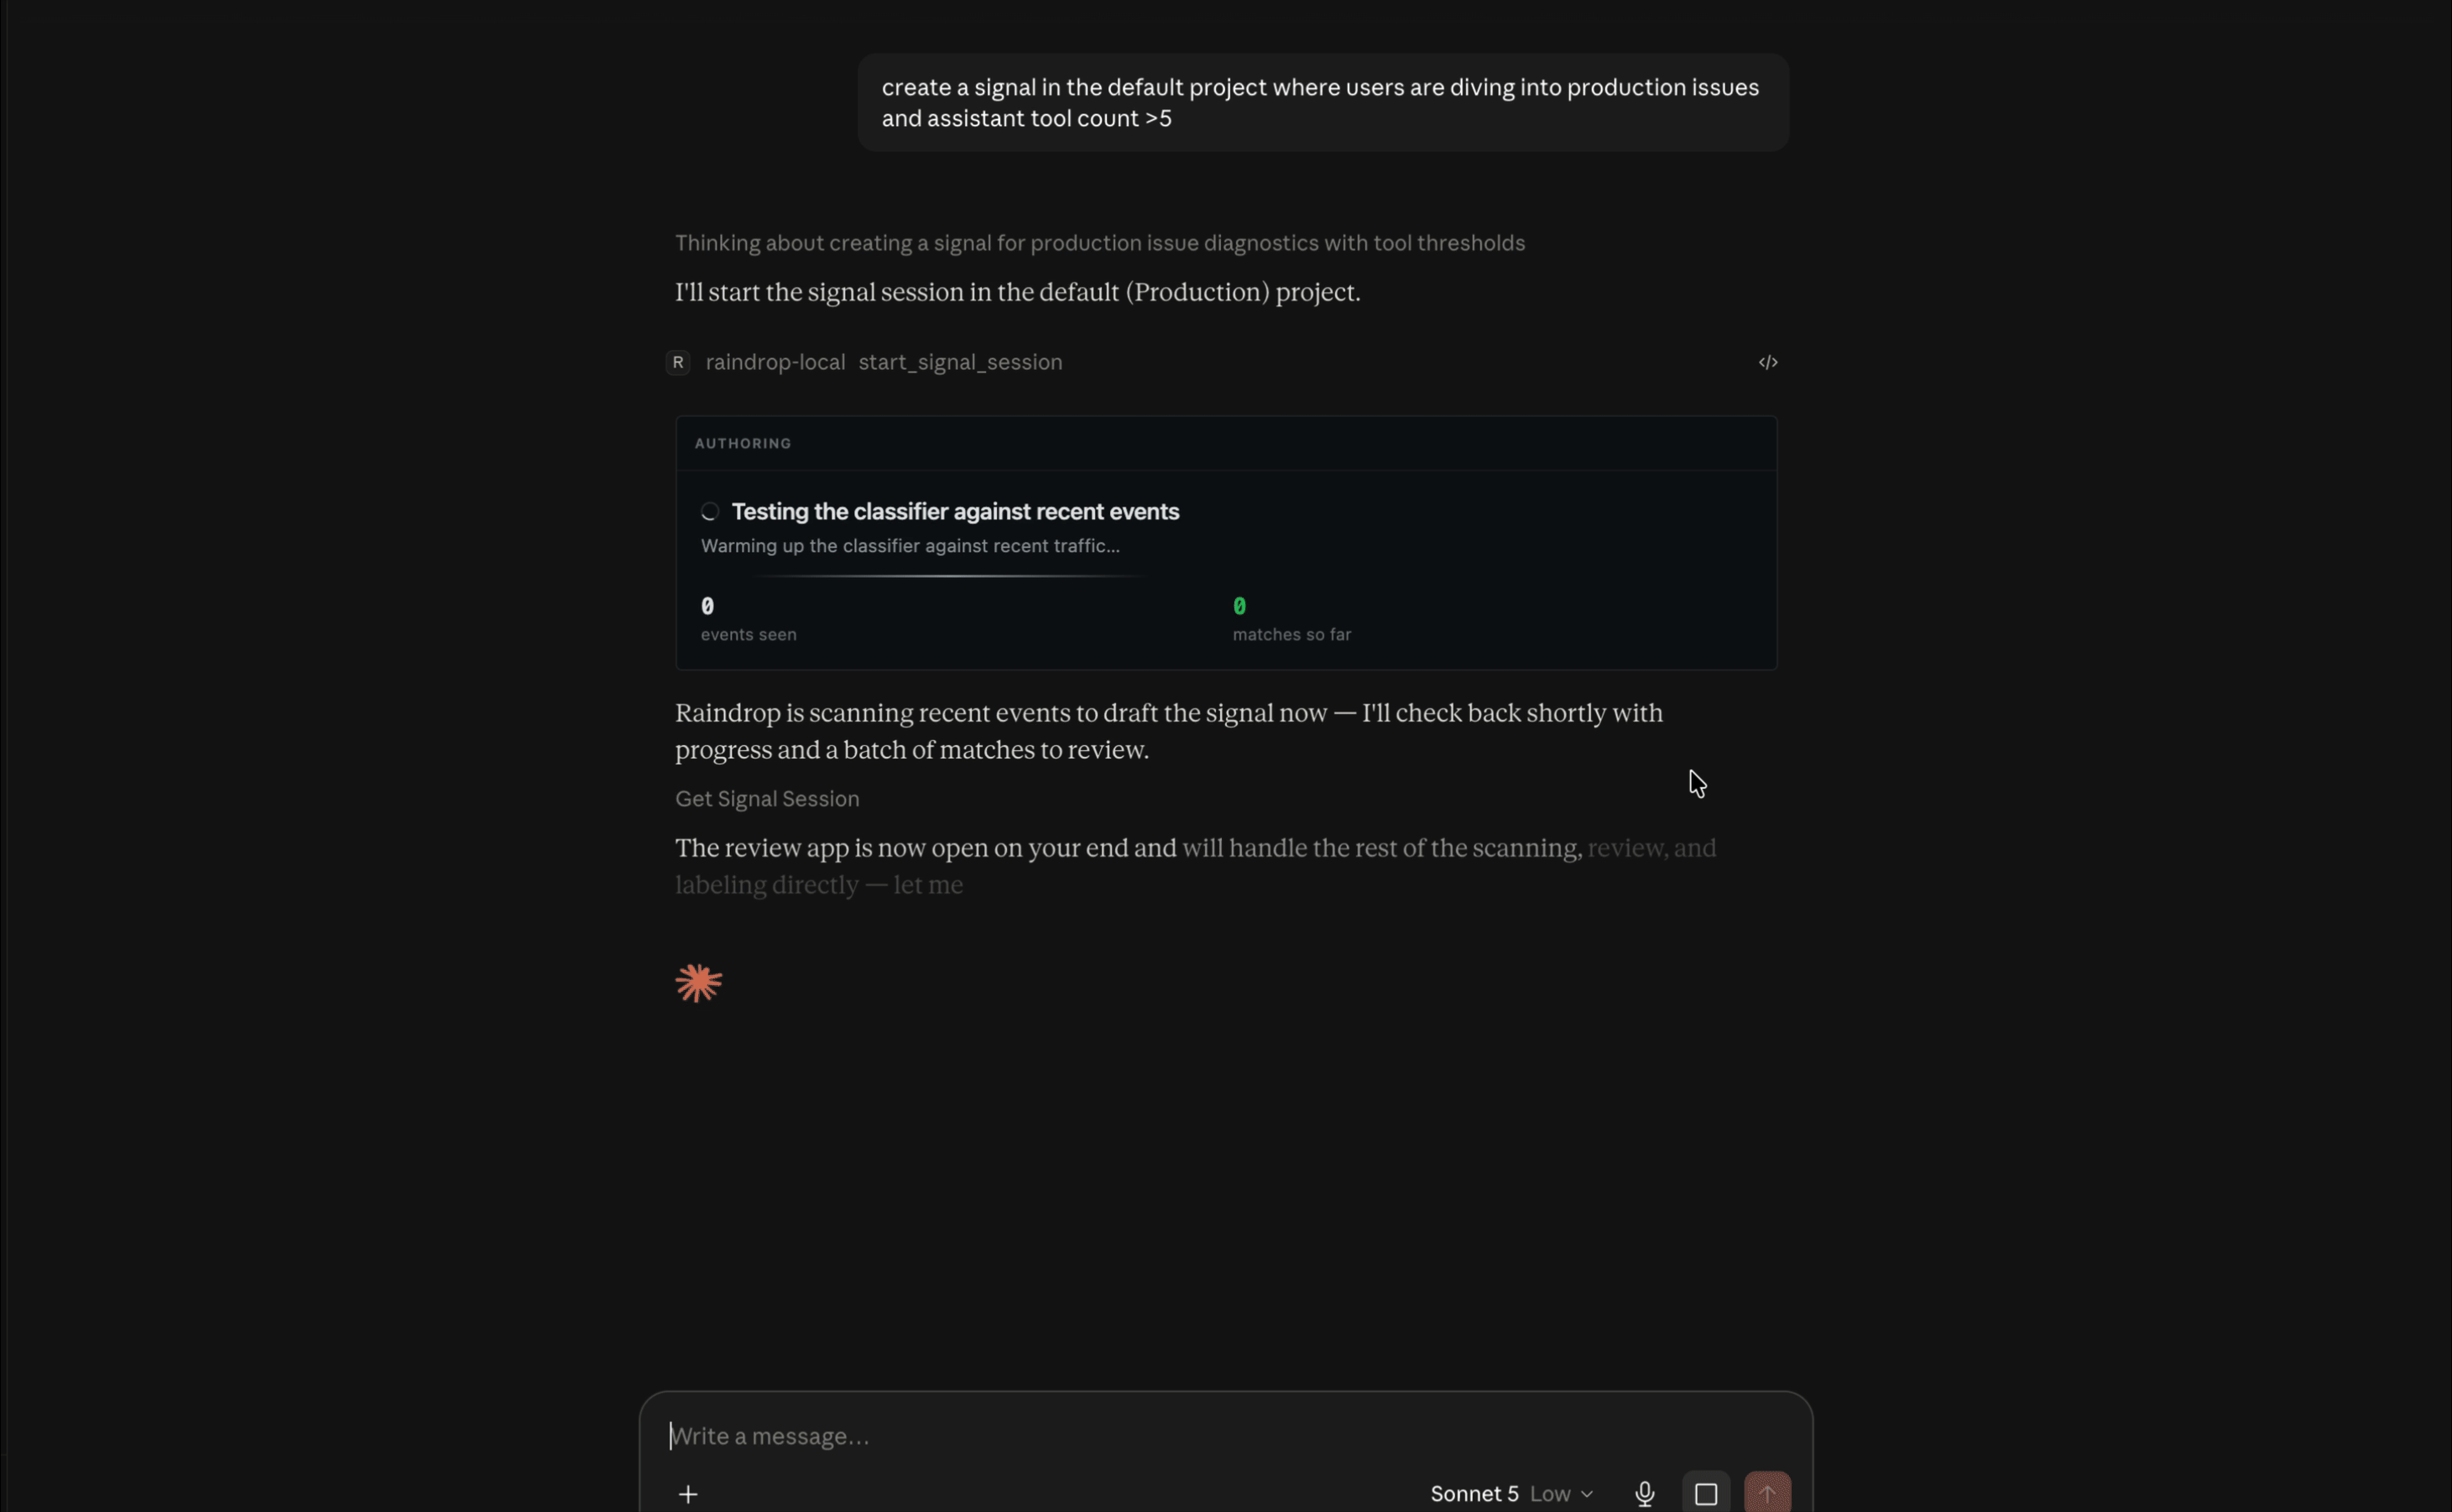Open the Sonnet 5 model selector
The height and width of the screenshot is (1512, 2452).
(1474, 1493)
